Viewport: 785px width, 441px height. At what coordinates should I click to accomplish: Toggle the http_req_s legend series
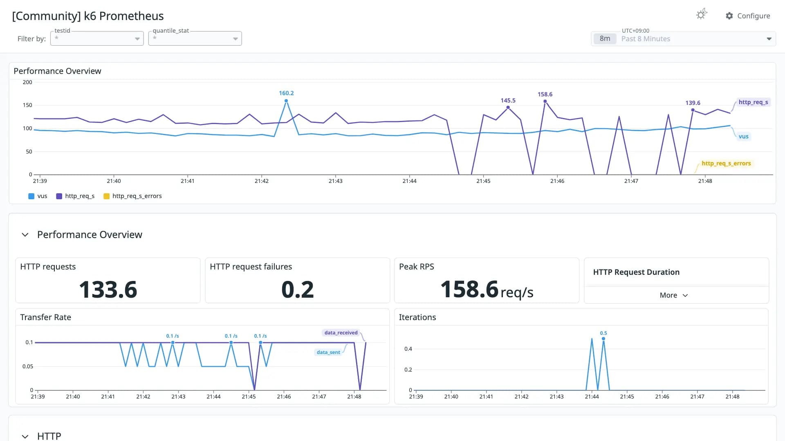pyautogui.click(x=75, y=196)
